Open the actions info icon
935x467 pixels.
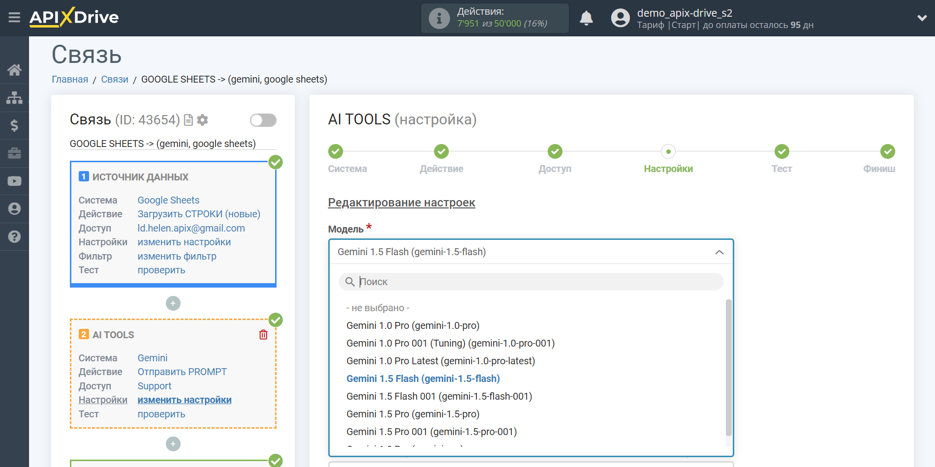coord(439,18)
